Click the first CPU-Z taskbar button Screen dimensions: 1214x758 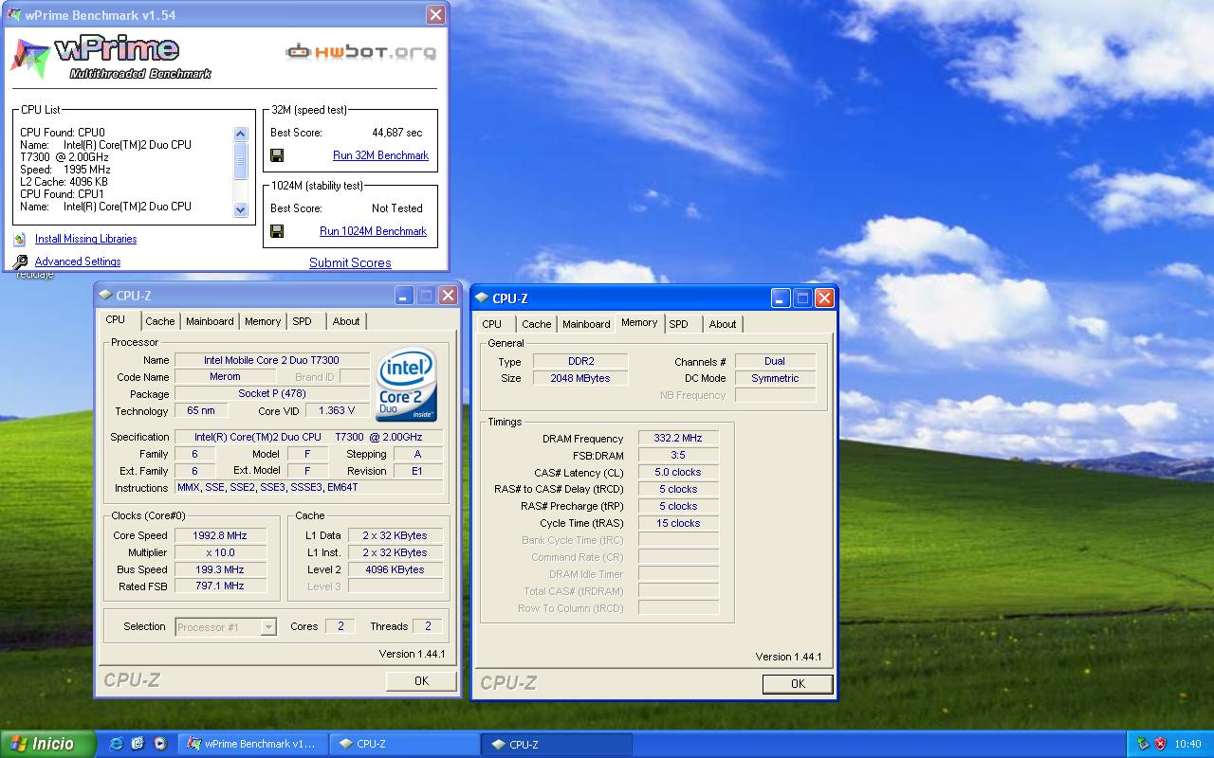404,744
